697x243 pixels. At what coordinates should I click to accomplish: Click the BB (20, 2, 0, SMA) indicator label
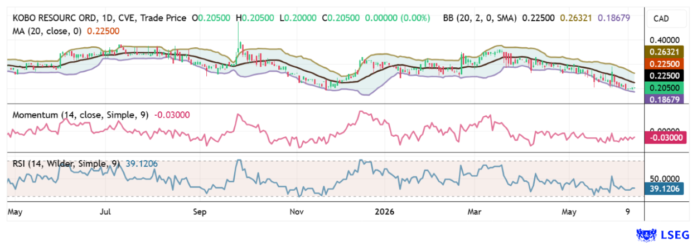[480, 18]
